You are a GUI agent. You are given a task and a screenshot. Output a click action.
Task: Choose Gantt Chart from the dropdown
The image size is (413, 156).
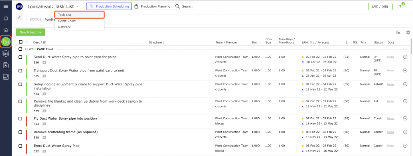point(79,21)
